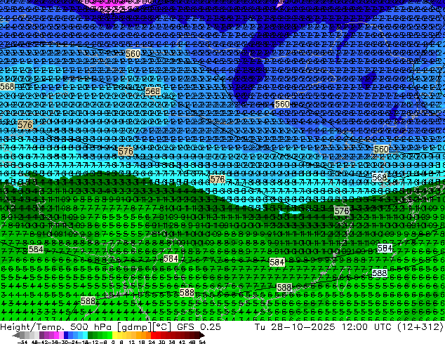Pick the light gray legend swatch
Viewport: 445px width, 344px height.
36,335
